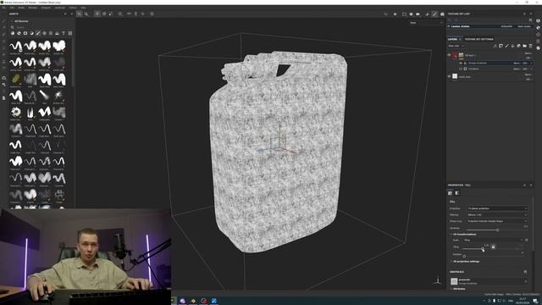The width and height of the screenshot is (542, 305).
Task: Switch assets panel to grid view icon
Action: click(70, 33)
